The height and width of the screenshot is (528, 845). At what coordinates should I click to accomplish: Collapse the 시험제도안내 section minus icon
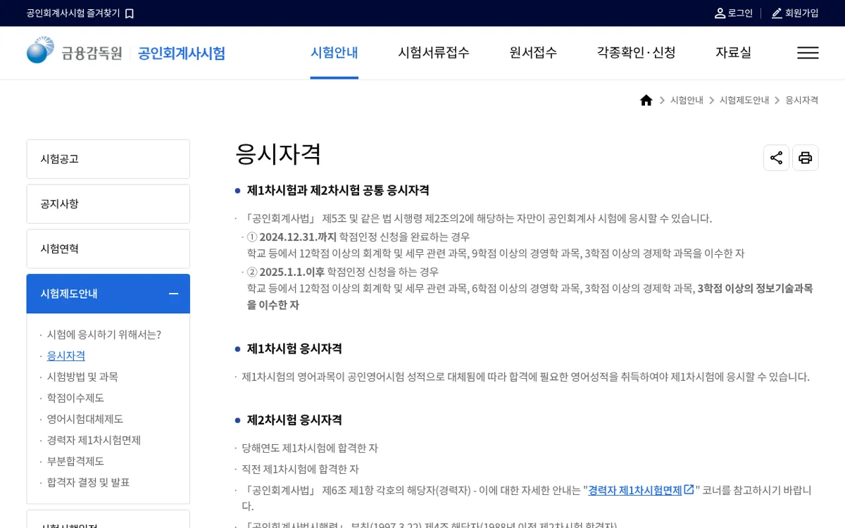[x=173, y=294]
